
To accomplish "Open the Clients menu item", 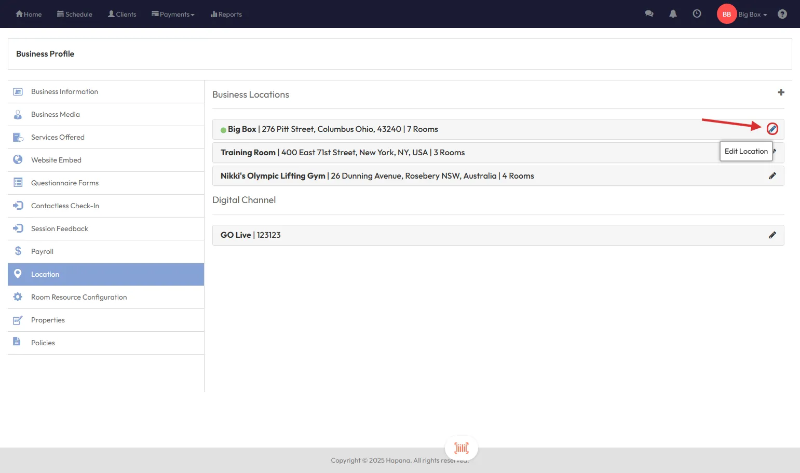I will click(122, 15).
